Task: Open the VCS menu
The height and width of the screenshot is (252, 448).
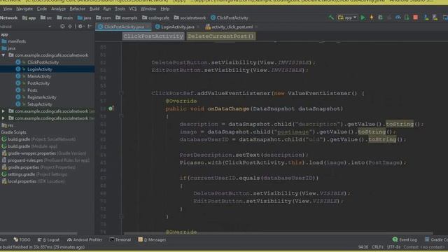Action: tap(133, 9)
